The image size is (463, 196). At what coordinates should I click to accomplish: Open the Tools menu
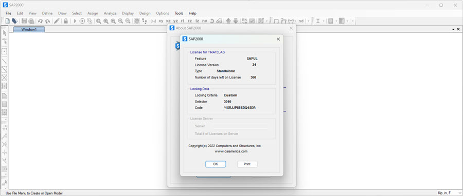click(x=179, y=13)
